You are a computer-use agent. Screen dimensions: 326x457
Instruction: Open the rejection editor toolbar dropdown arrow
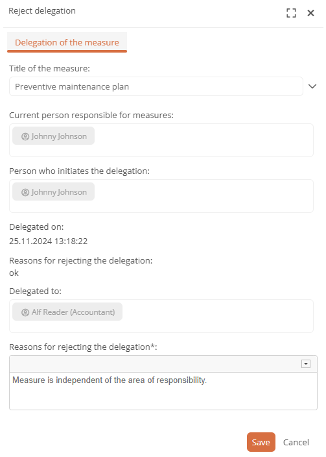[306, 364]
